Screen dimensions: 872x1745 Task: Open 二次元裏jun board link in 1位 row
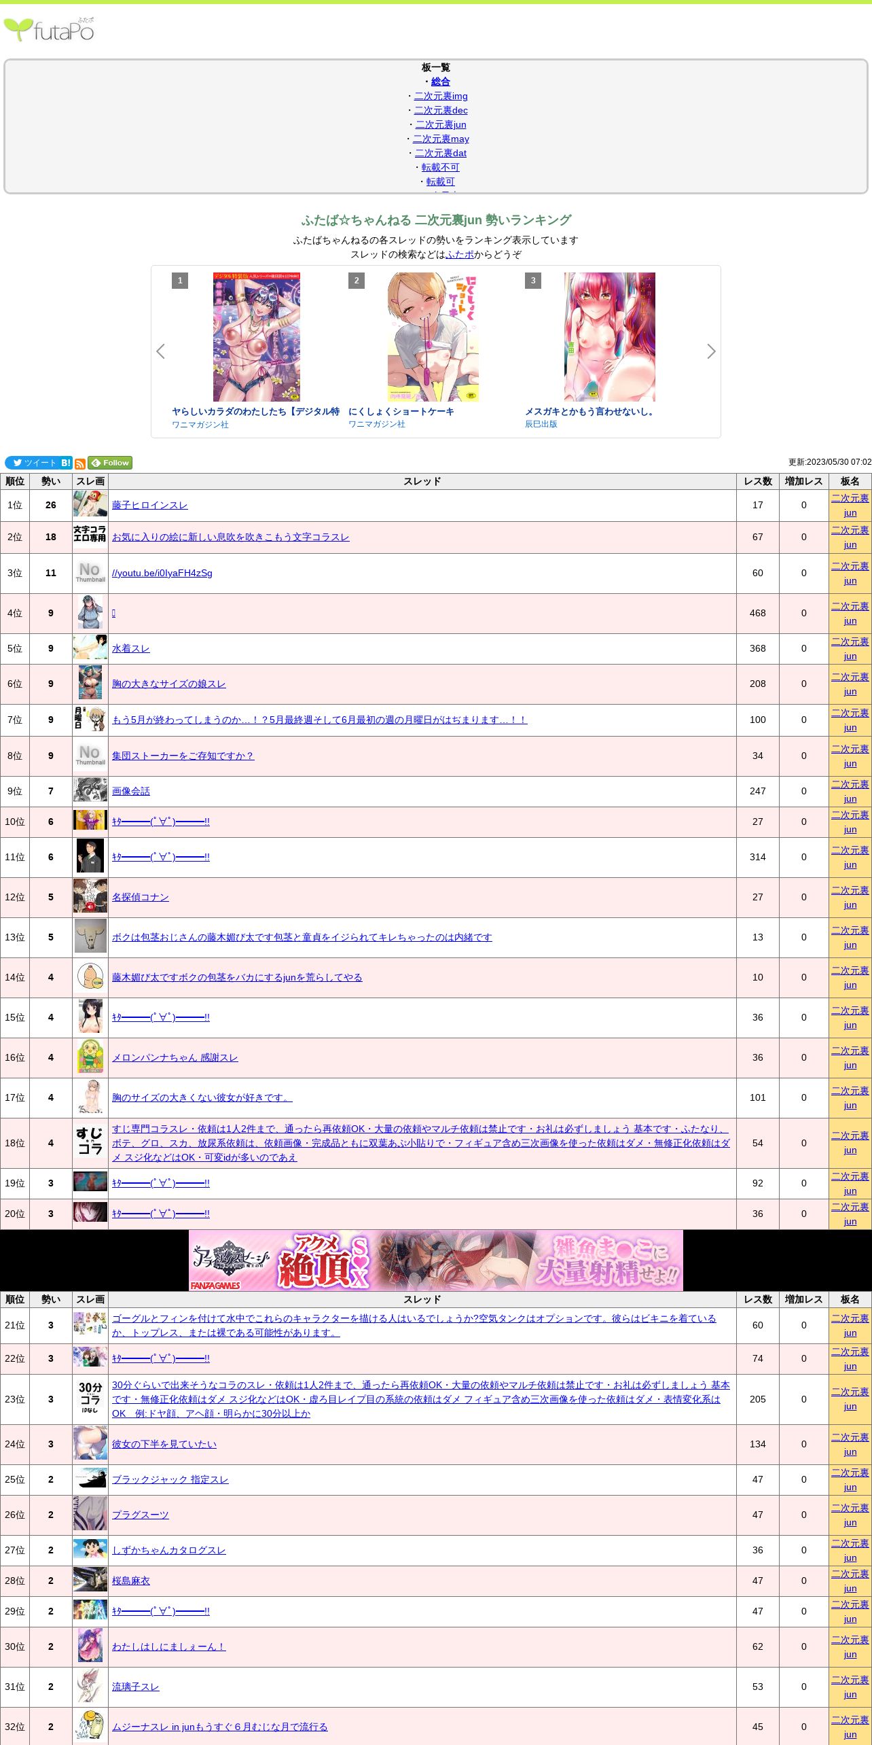(x=850, y=505)
